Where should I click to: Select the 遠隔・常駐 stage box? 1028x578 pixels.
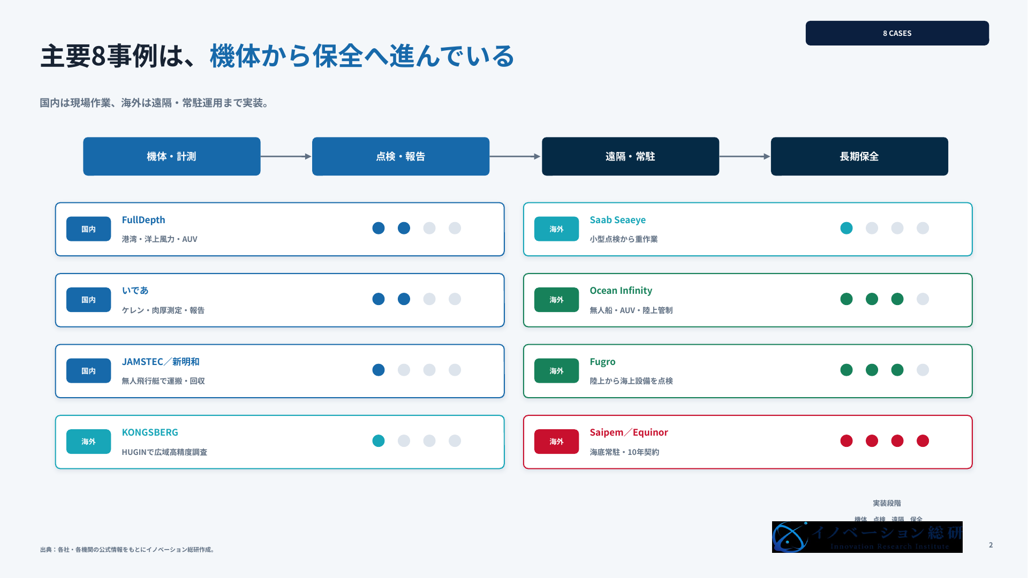630,156
